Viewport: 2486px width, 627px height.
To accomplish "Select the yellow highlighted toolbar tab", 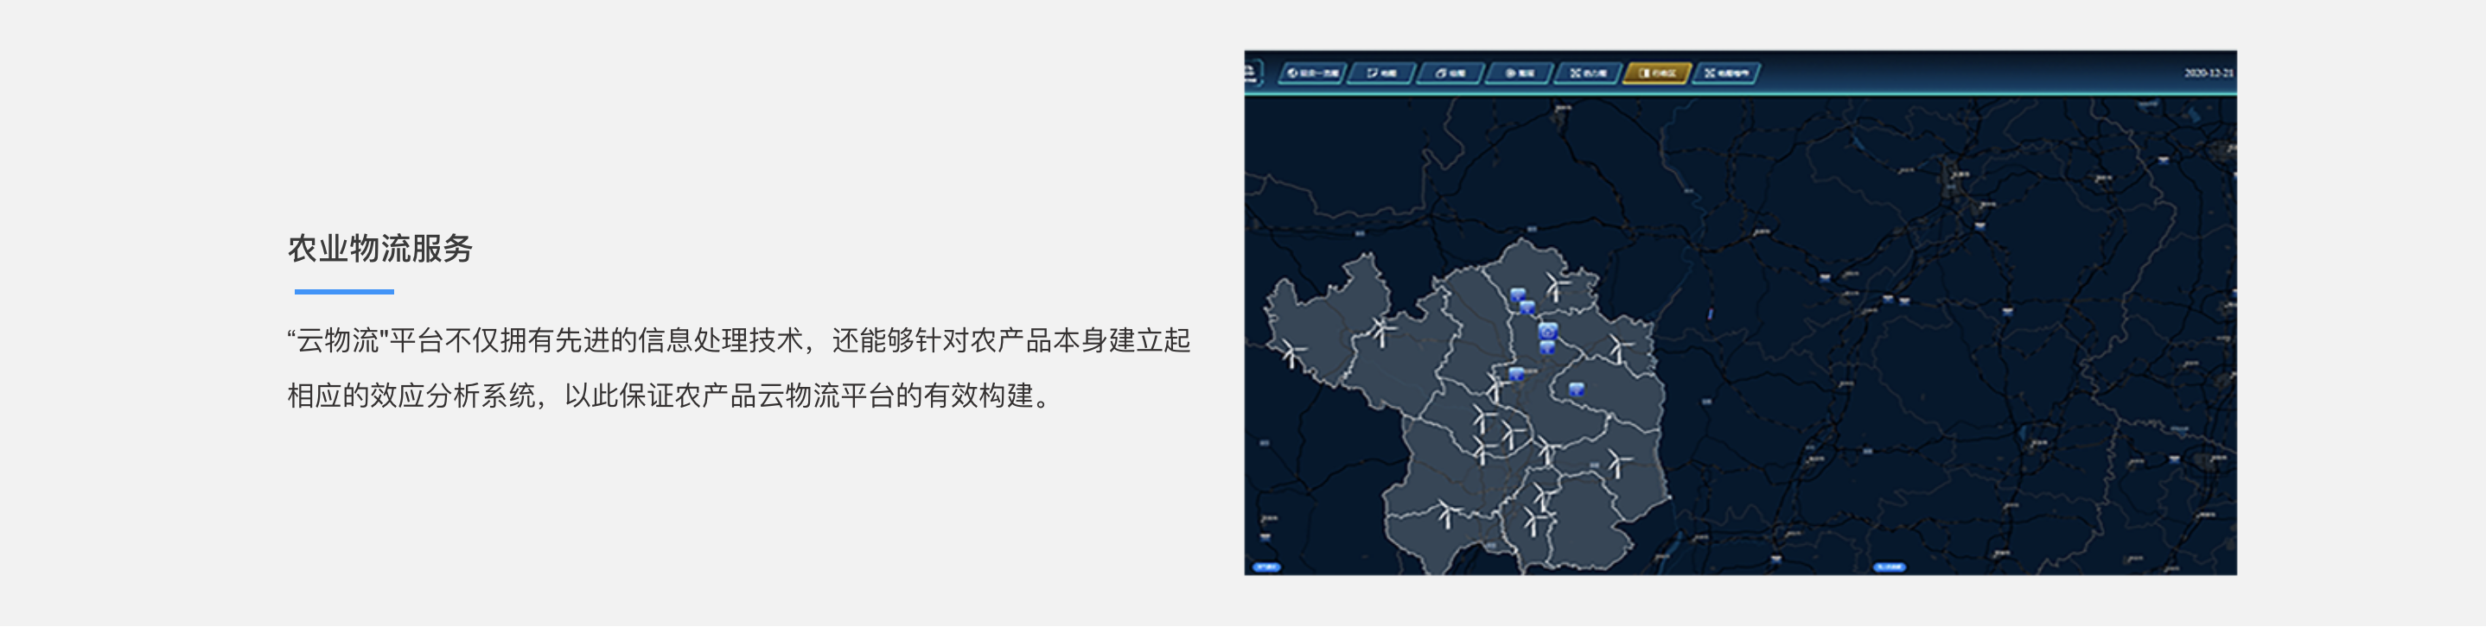I will tap(1656, 73).
